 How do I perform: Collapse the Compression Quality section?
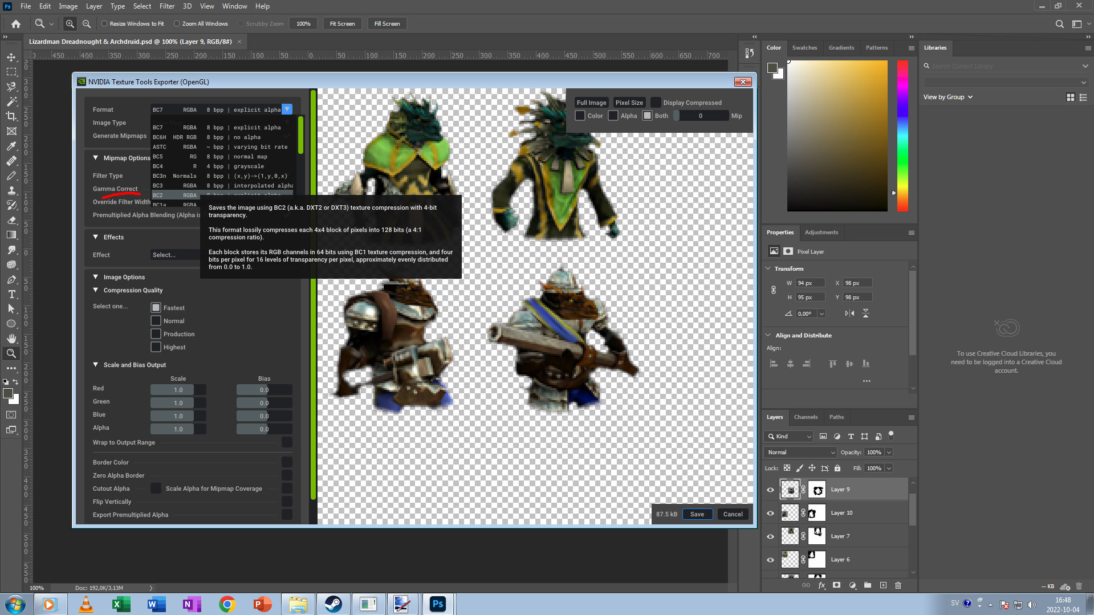[96, 290]
